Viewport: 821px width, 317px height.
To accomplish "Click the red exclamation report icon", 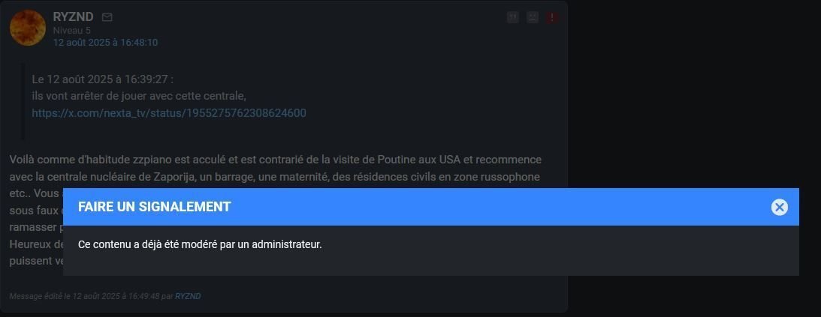I will (x=552, y=17).
